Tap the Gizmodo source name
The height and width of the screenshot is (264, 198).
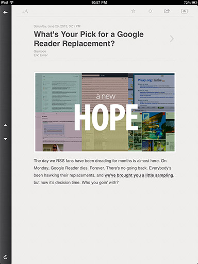click(40, 51)
